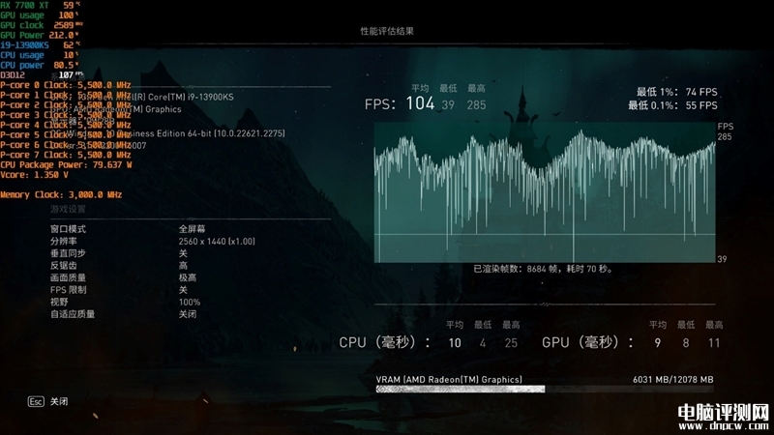The height and width of the screenshot is (435, 774).
Task: Click the CPU (毫秒) label
Action: pyautogui.click(x=384, y=342)
